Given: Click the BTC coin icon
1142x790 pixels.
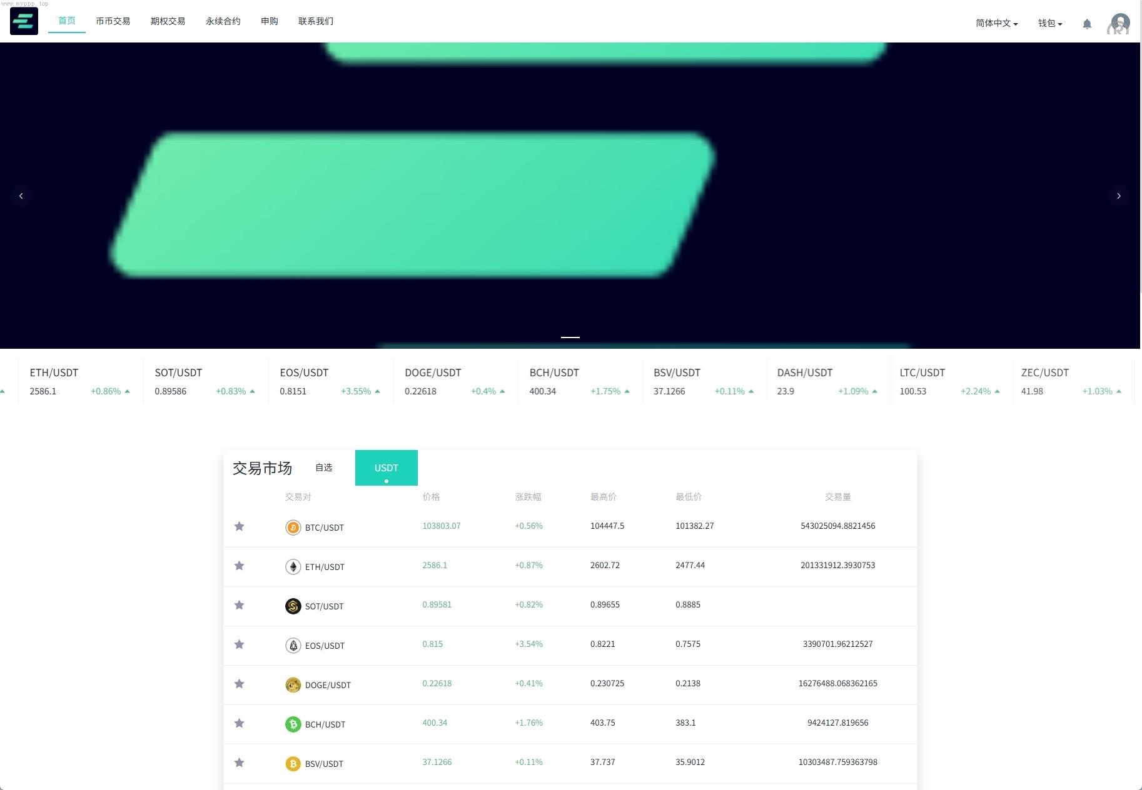Looking at the screenshot, I should click(293, 527).
